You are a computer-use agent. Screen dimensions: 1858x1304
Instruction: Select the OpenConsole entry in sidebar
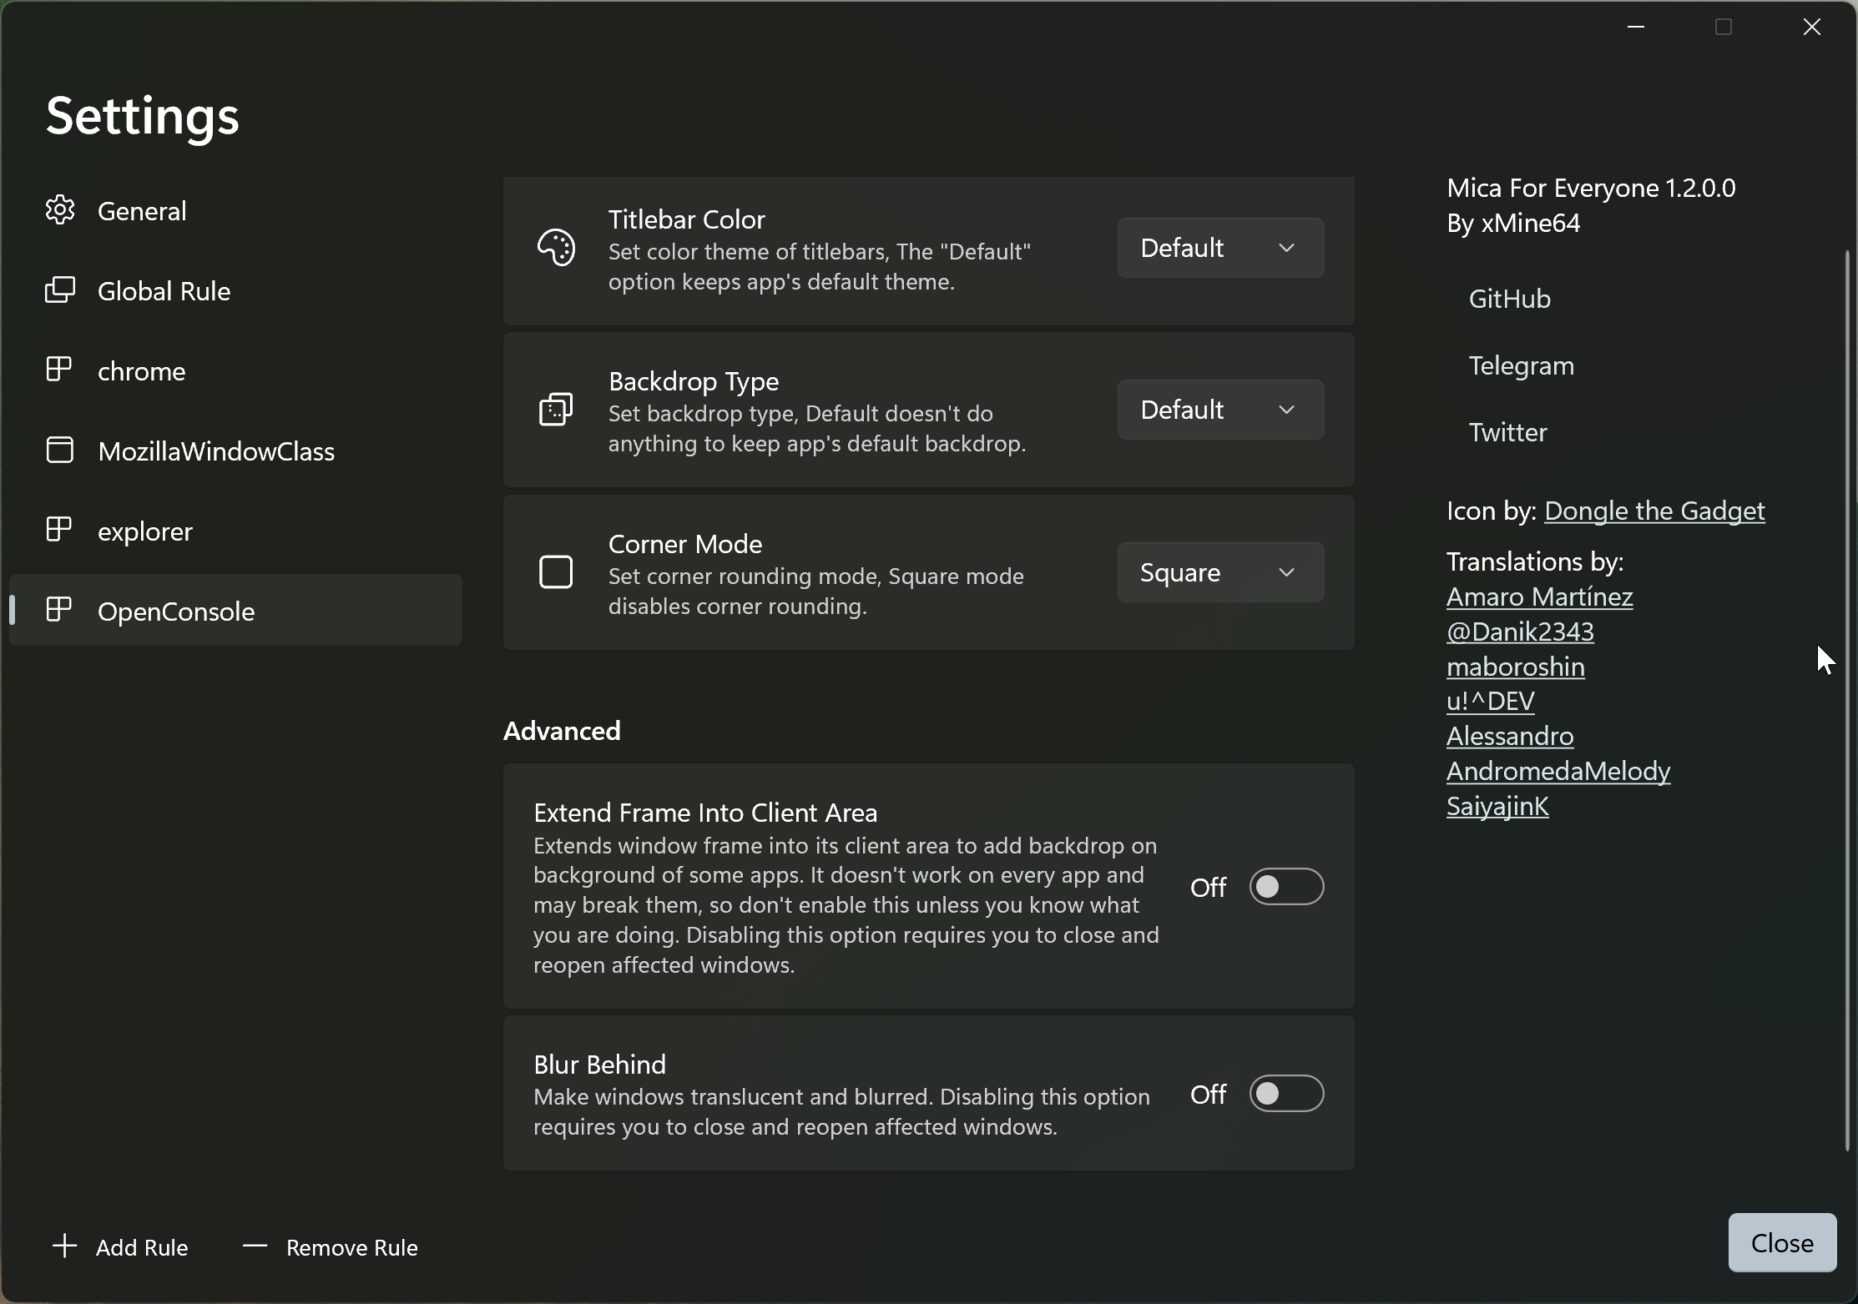(175, 611)
